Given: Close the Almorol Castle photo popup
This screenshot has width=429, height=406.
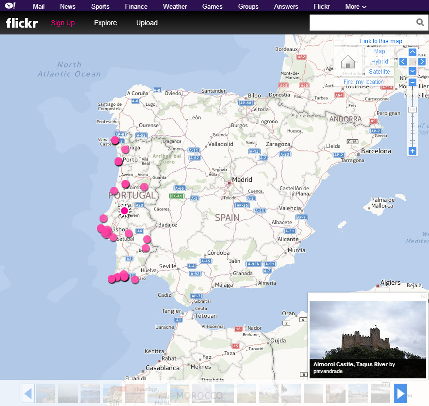Looking at the screenshot, I should [424, 296].
